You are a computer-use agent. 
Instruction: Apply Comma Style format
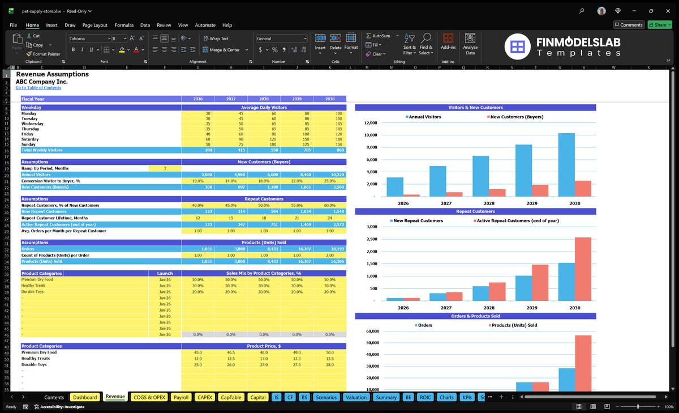(x=284, y=50)
